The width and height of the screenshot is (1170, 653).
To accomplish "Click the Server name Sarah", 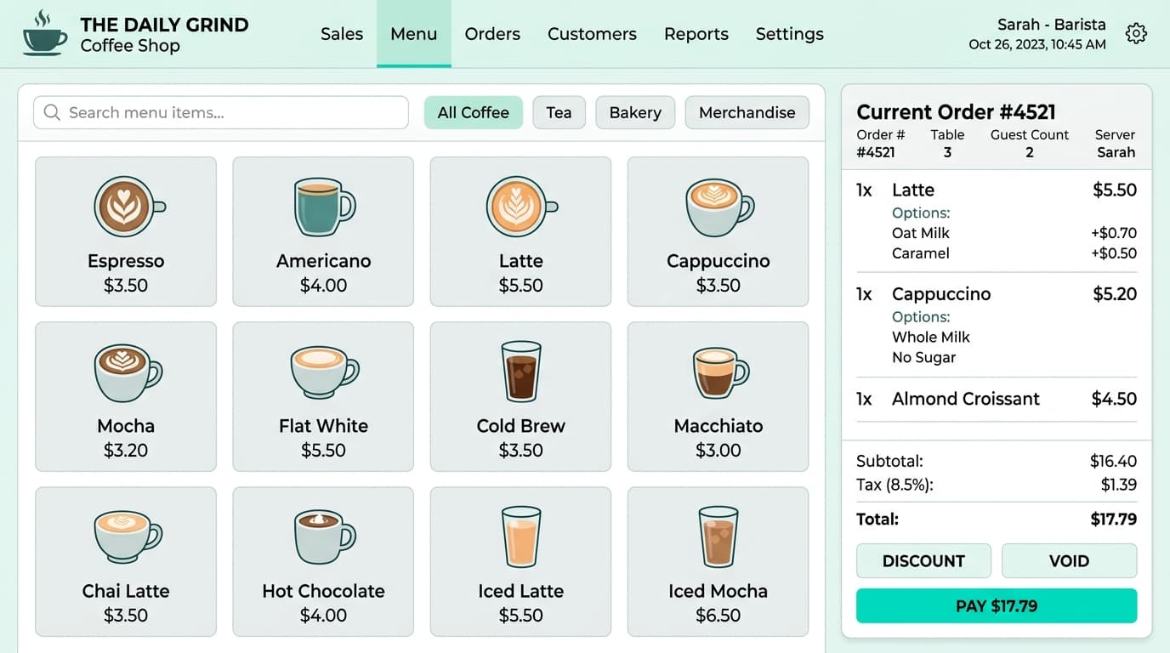I will [x=1116, y=153].
